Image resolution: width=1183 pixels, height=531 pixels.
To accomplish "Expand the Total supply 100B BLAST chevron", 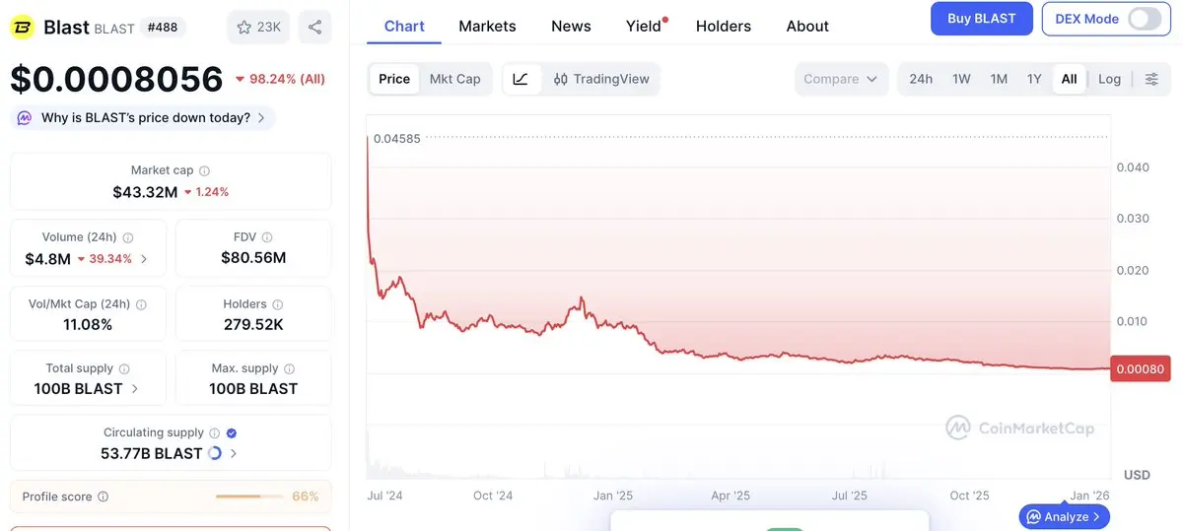I will point(135,389).
